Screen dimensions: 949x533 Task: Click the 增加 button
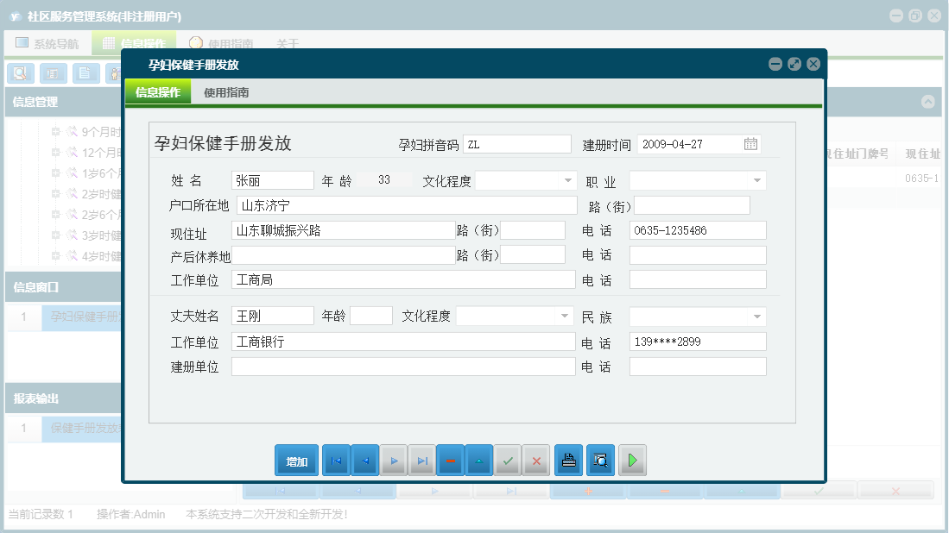pos(296,460)
